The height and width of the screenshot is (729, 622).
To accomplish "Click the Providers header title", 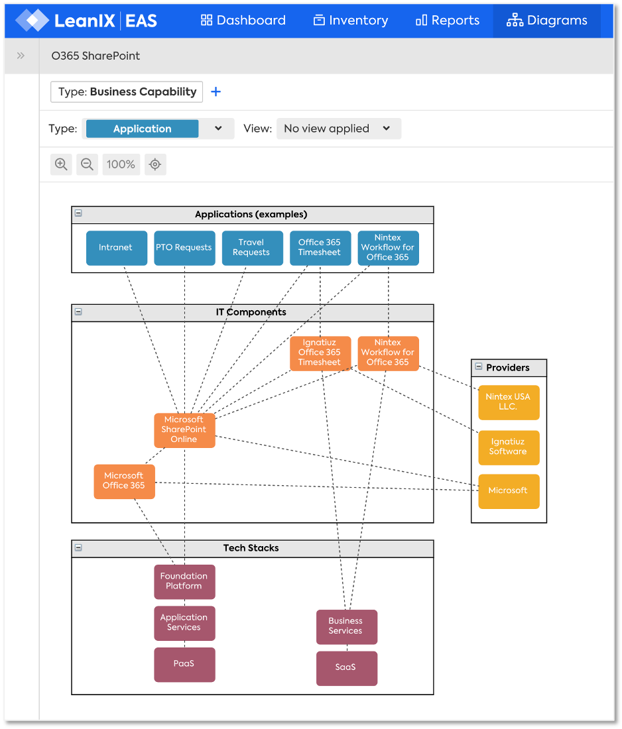I will [x=508, y=367].
